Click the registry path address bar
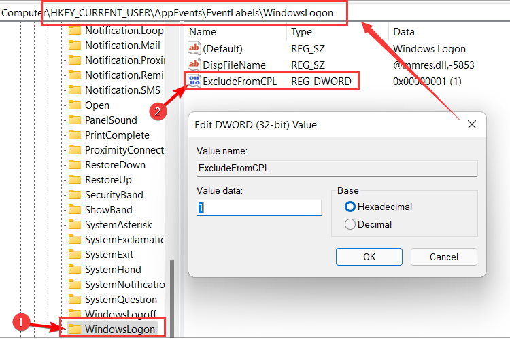The width and height of the screenshot is (510, 339). point(255,13)
